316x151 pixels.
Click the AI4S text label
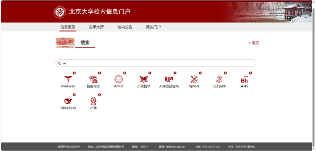click(244, 86)
